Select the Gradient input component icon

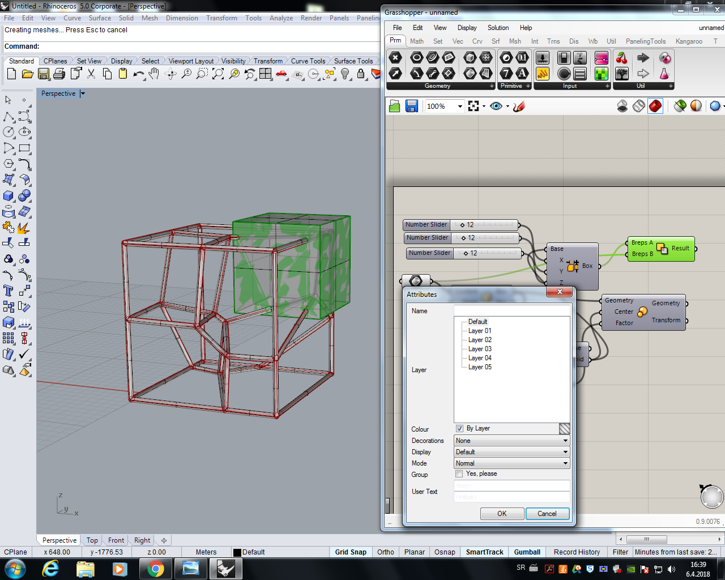(x=602, y=57)
